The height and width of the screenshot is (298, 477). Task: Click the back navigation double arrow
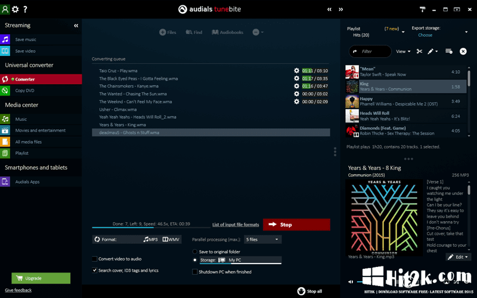tap(329, 10)
